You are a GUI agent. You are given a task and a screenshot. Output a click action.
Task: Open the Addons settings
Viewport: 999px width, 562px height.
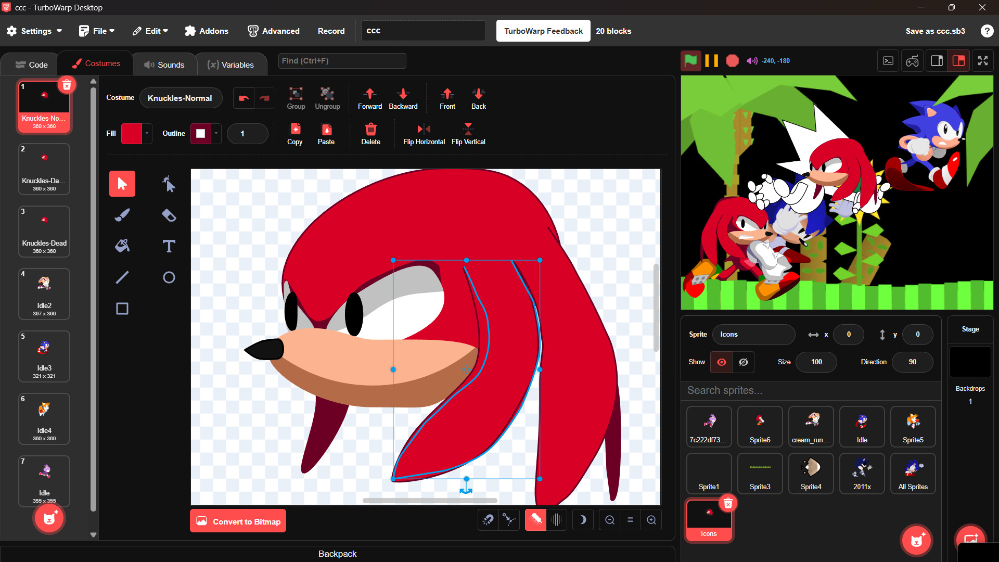pos(207,31)
